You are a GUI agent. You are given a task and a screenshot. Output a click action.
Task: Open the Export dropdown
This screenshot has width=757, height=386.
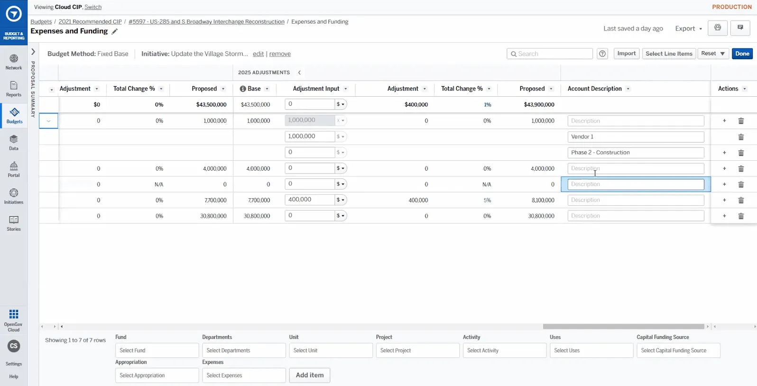click(689, 28)
